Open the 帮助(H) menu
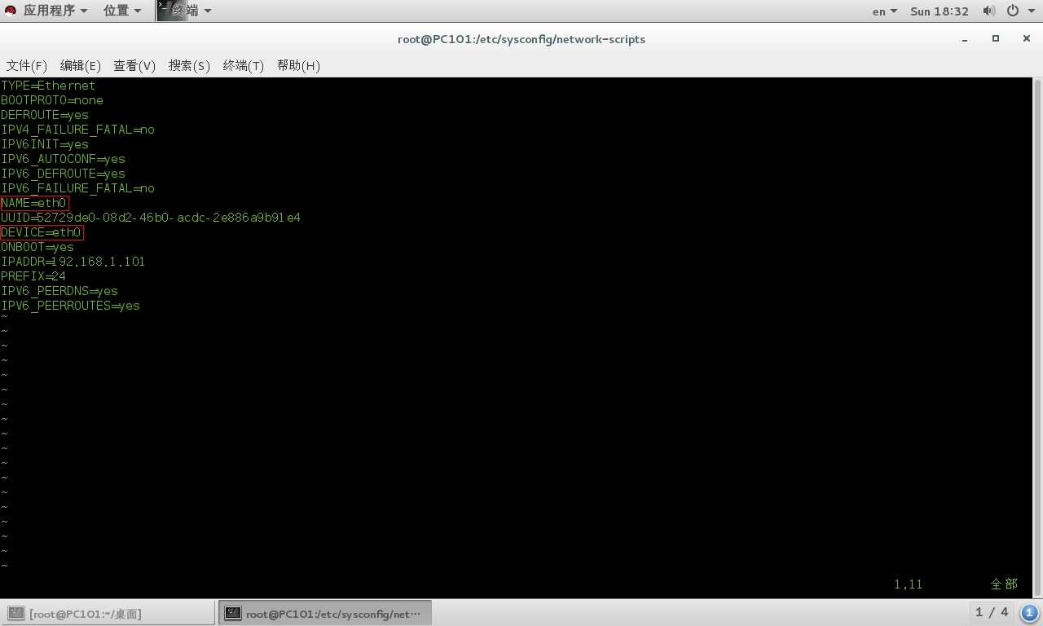1043x626 pixels. [x=298, y=66]
